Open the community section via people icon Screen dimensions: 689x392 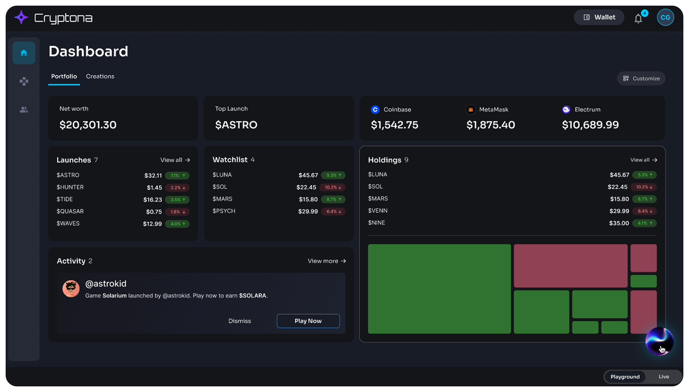click(x=24, y=110)
